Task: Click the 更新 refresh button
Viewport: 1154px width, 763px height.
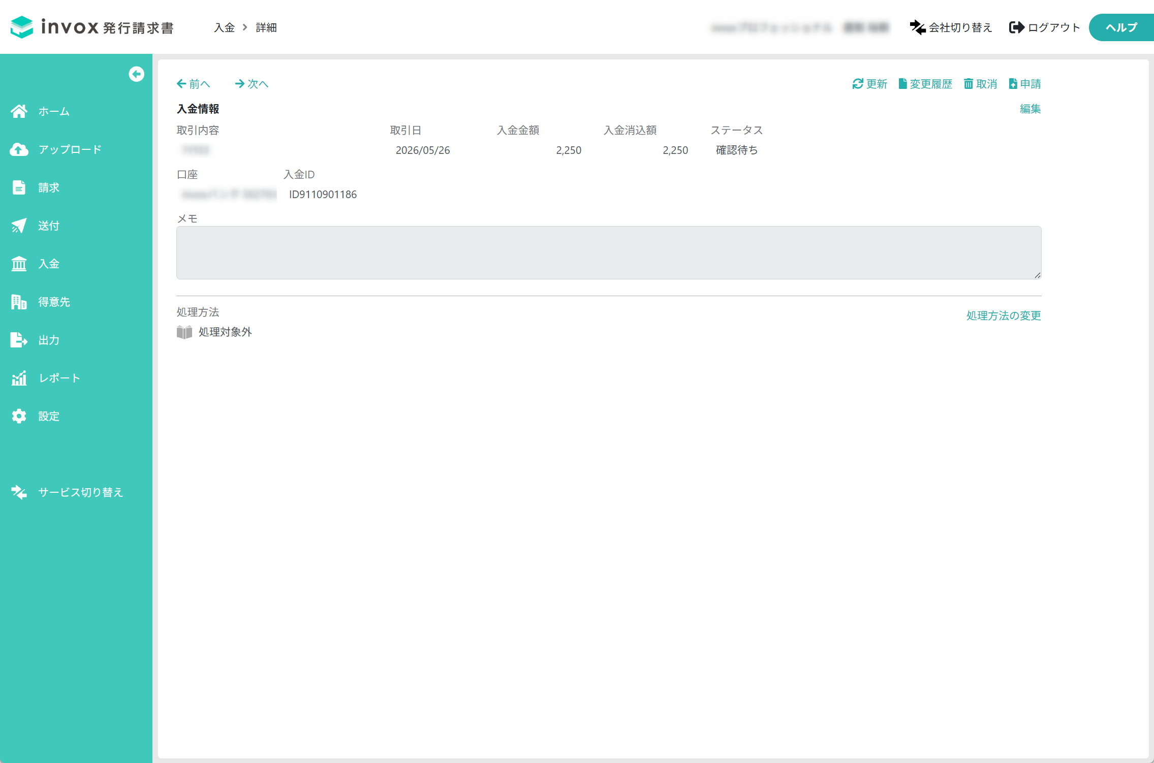Action: 869,84
